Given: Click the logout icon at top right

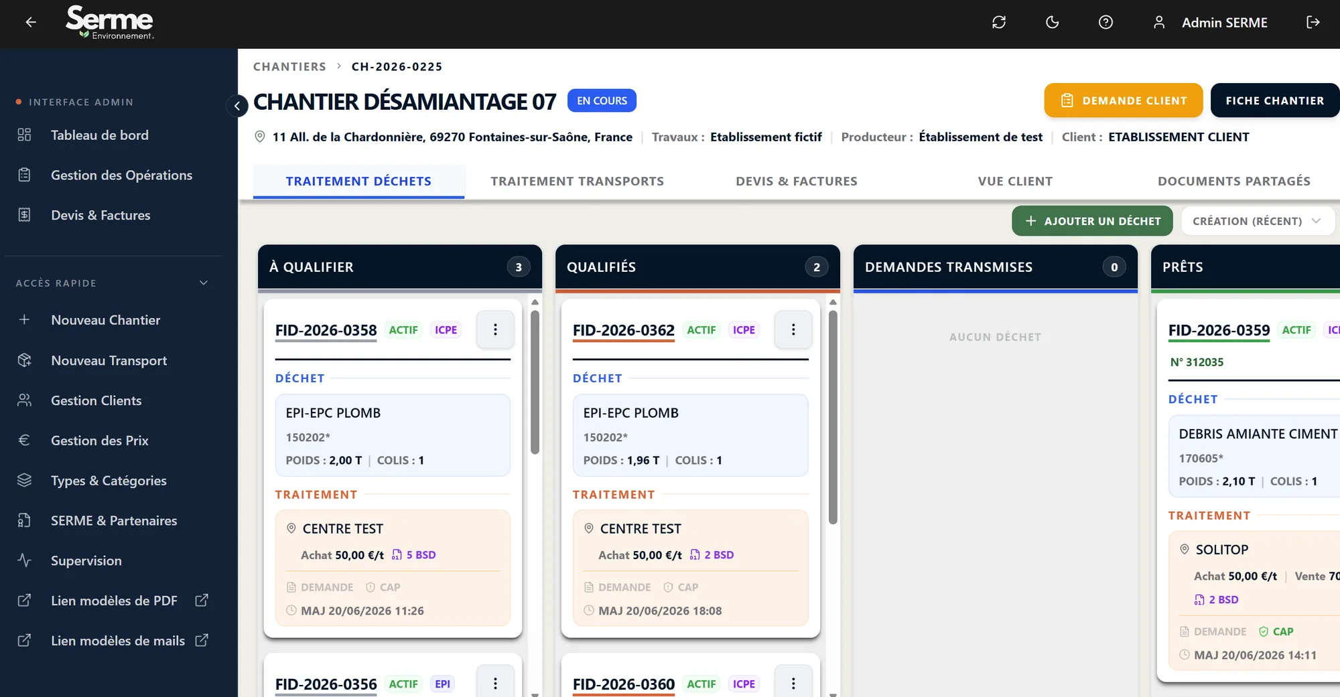Looking at the screenshot, I should (x=1313, y=22).
